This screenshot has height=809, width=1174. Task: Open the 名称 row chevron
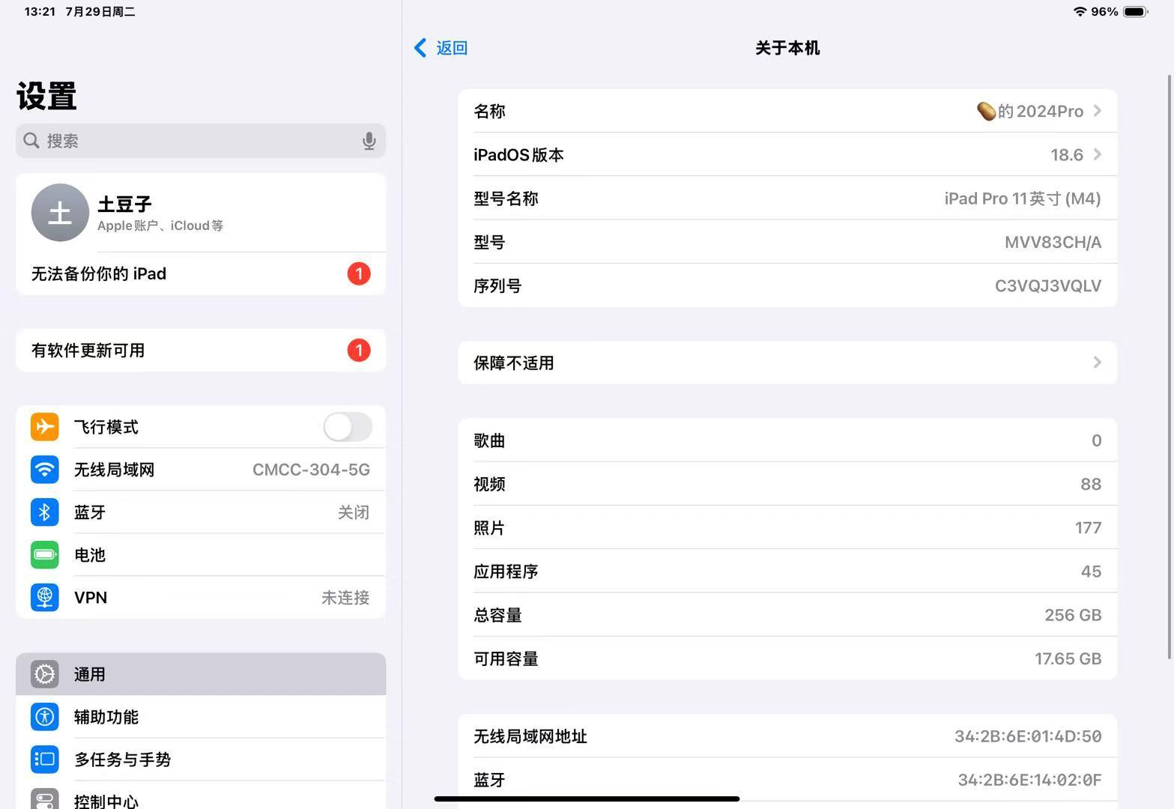point(1097,111)
